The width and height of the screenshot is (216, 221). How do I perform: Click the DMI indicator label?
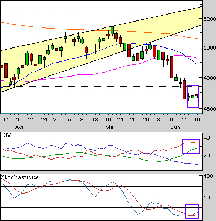8,135
